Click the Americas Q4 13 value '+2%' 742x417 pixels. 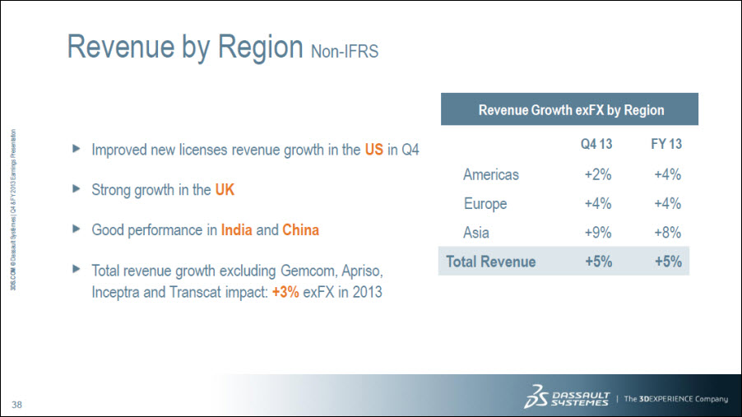pos(598,174)
